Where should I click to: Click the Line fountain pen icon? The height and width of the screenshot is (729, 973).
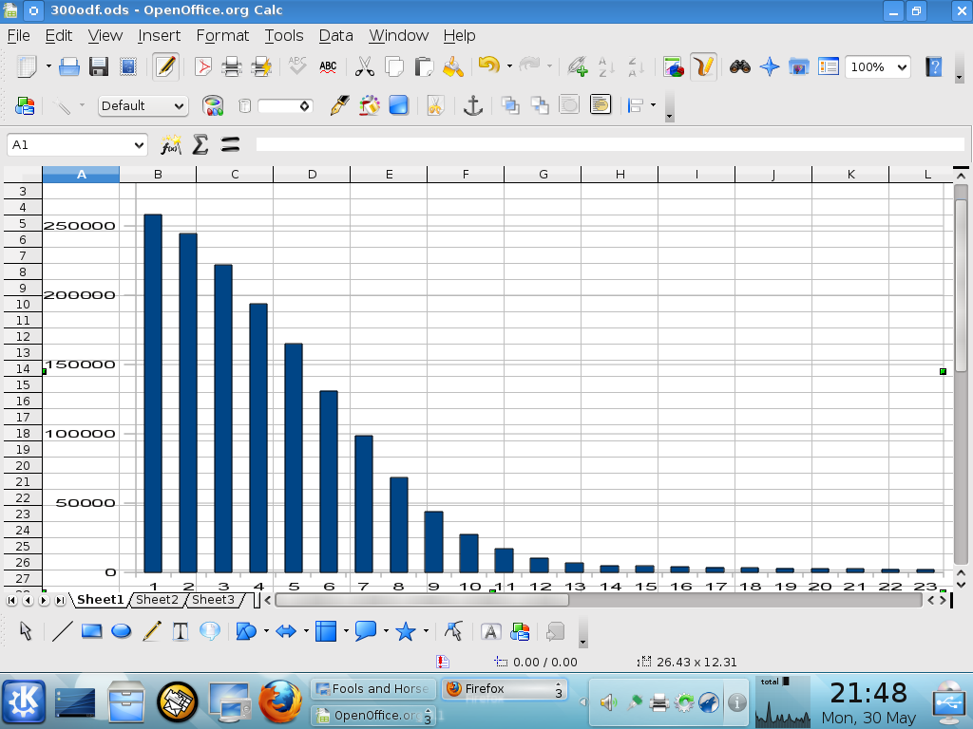click(x=339, y=106)
